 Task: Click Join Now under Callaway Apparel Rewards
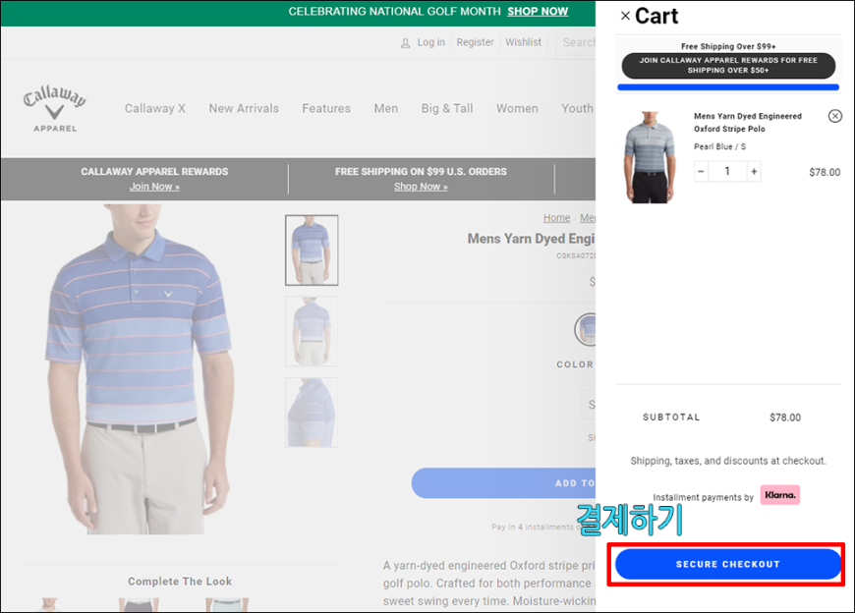pos(154,187)
